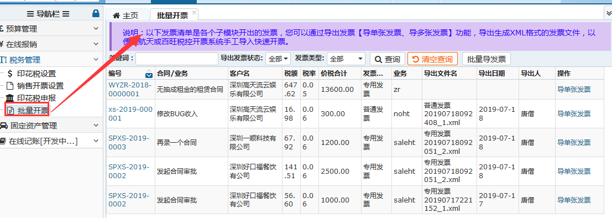The height and width of the screenshot is (218, 612).
Task: Click the home icon on 主页 tab
Action: click(116, 15)
